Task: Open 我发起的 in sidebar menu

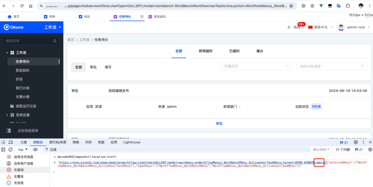Action: coord(23,70)
